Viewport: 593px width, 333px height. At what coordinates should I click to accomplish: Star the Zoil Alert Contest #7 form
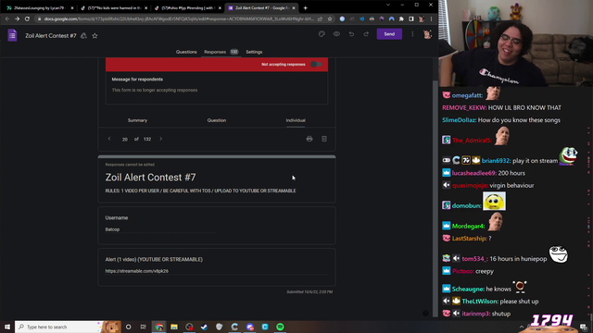(95, 36)
